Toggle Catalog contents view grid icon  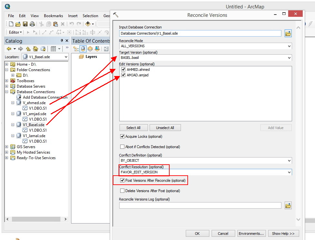pyautogui.click(x=53, y=49)
